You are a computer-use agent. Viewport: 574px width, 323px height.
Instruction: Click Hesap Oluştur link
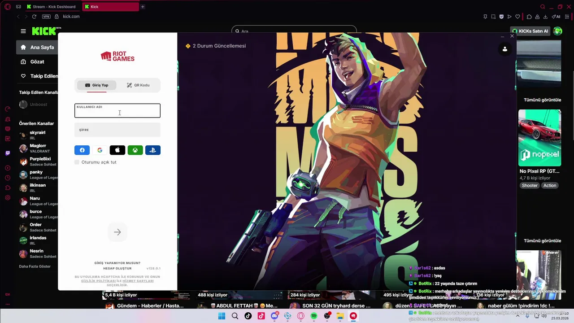pyautogui.click(x=117, y=268)
